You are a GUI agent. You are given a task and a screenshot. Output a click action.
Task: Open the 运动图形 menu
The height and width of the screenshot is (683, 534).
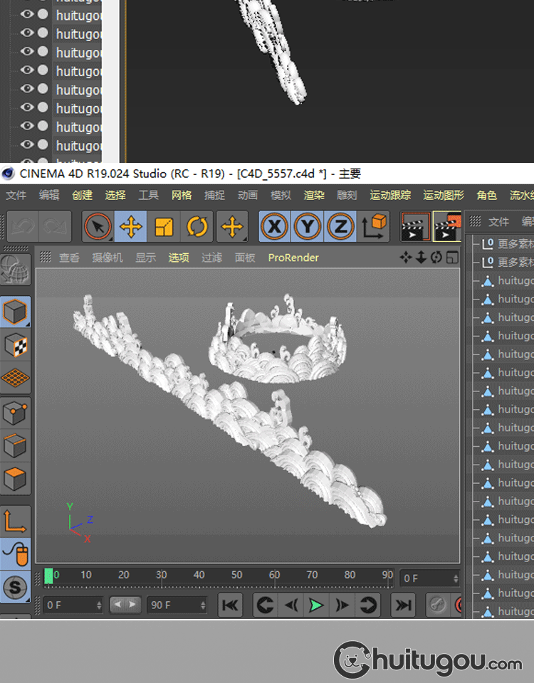click(x=443, y=196)
